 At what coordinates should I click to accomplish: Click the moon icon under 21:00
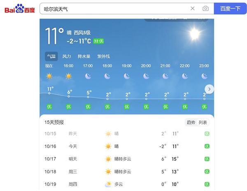click(x=165, y=76)
